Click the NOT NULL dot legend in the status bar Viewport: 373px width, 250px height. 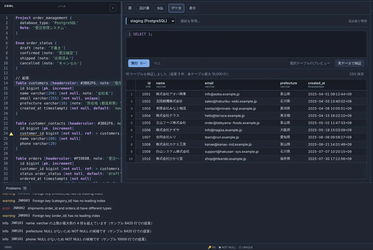coord(227,247)
